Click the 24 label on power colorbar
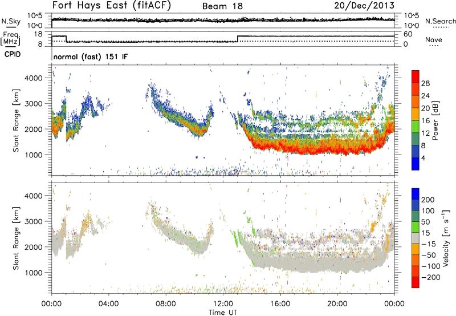 [x=425, y=96]
